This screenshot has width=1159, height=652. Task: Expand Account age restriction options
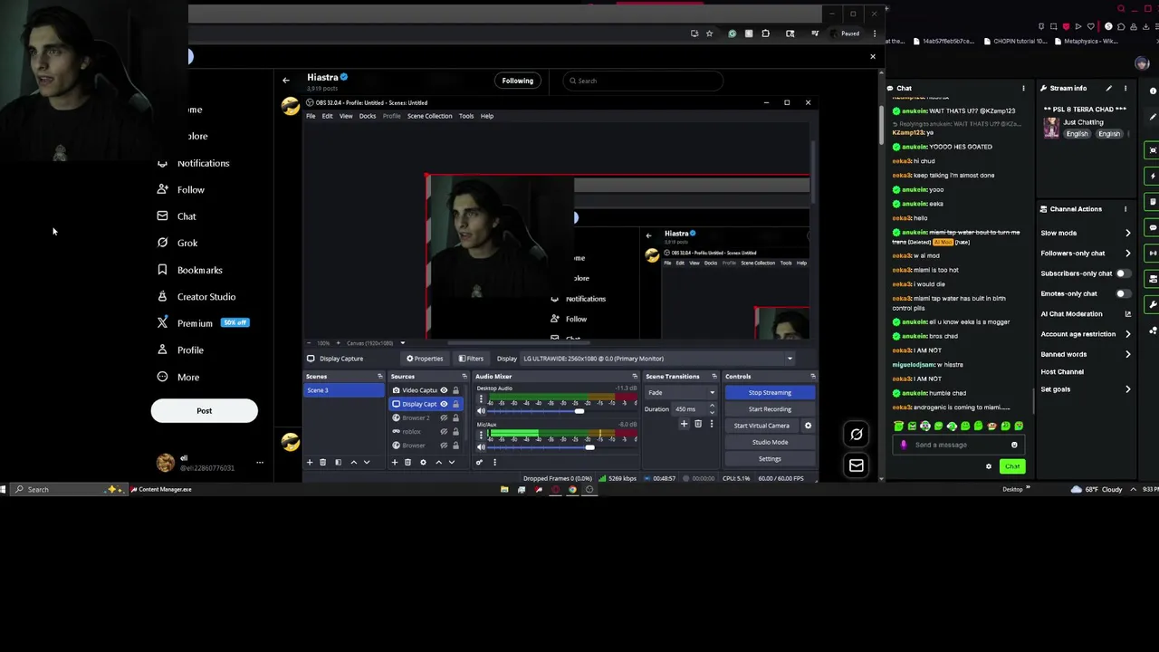[x=1127, y=334]
